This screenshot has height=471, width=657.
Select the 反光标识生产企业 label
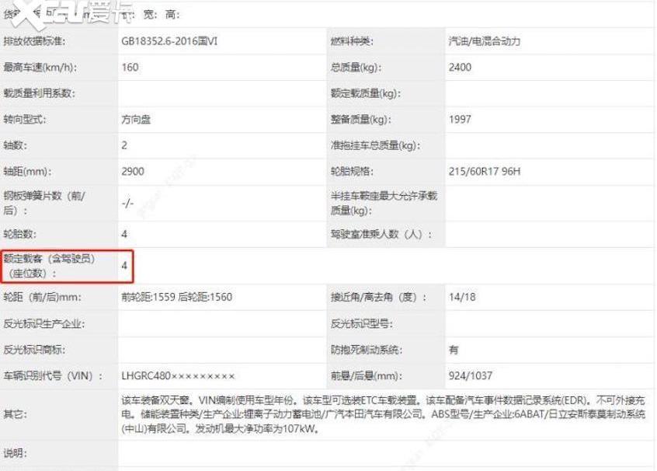click(x=44, y=324)
